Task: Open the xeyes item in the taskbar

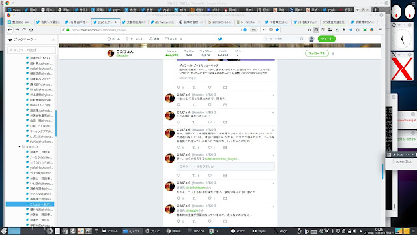Action: 259,231
